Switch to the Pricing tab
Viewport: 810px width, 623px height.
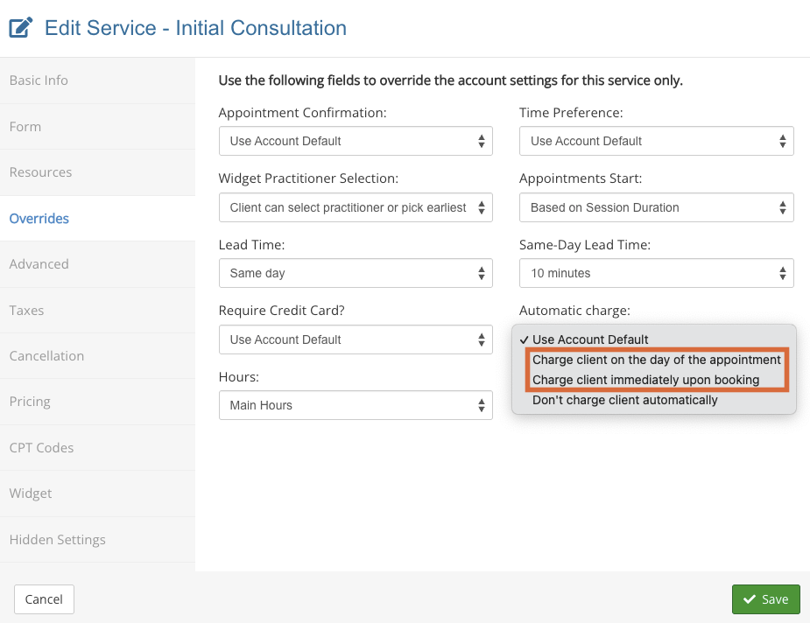point(30,402)
